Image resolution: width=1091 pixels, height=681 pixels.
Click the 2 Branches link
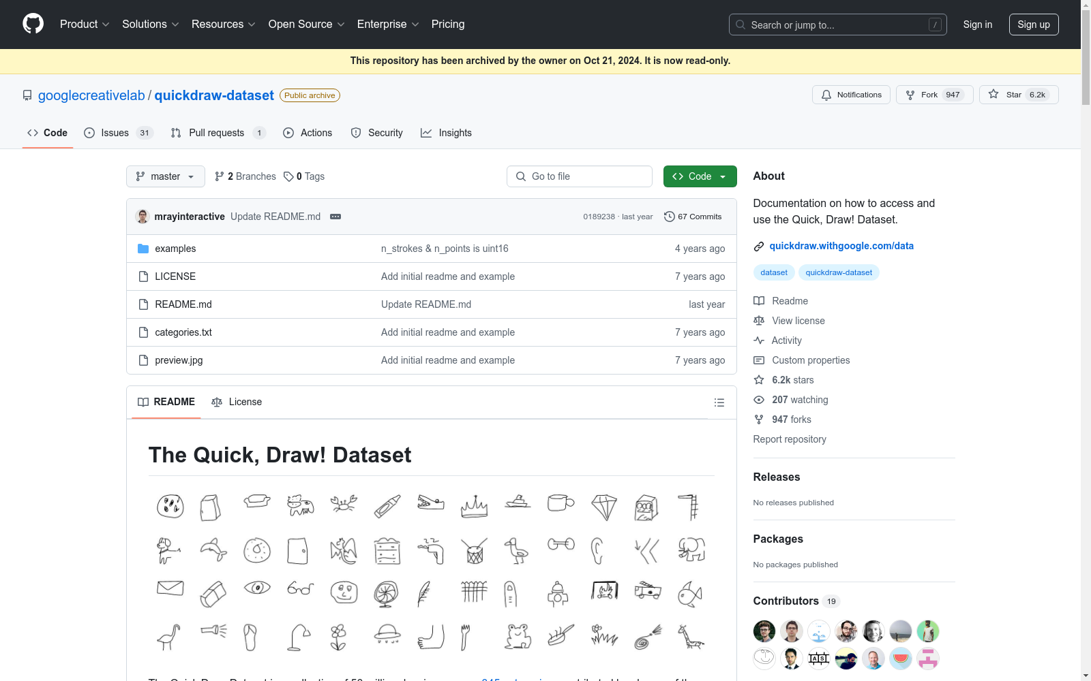[245, 176]
